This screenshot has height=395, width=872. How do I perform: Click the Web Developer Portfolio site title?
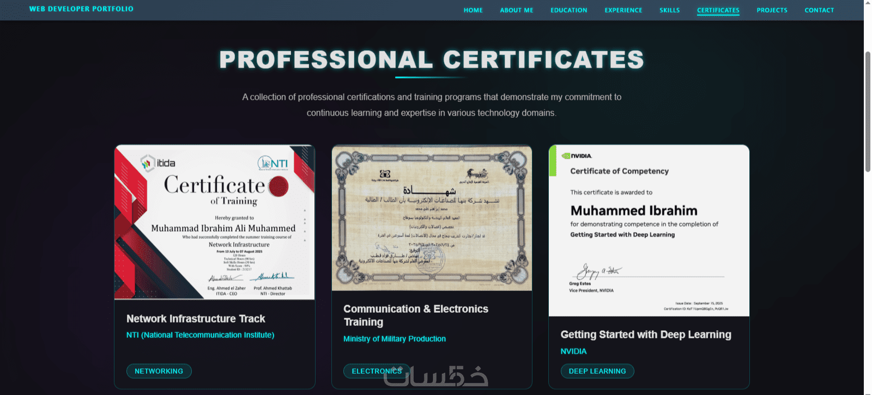click(81, 9)
